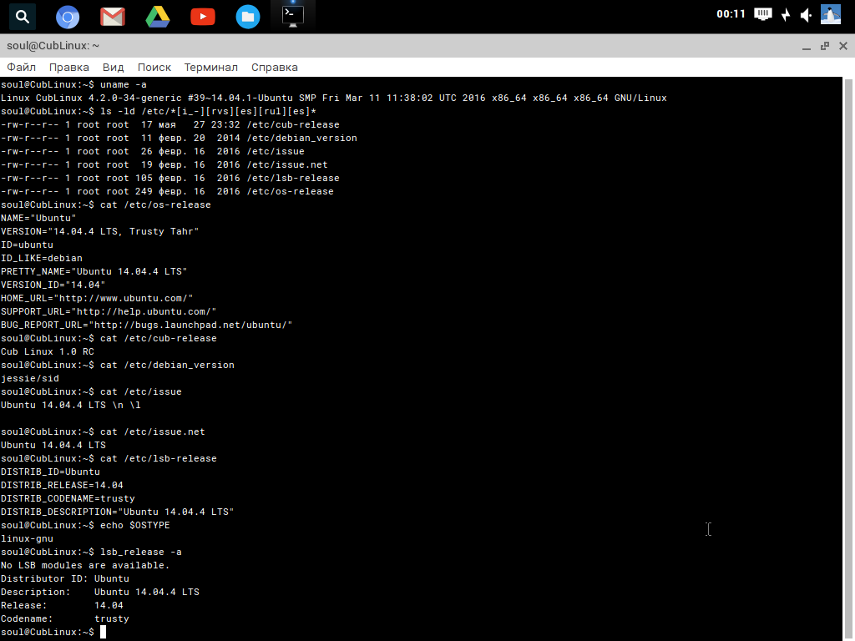Click the volume speaker tray icon
The width and height of the screenshot is (855, 641).
807,15
